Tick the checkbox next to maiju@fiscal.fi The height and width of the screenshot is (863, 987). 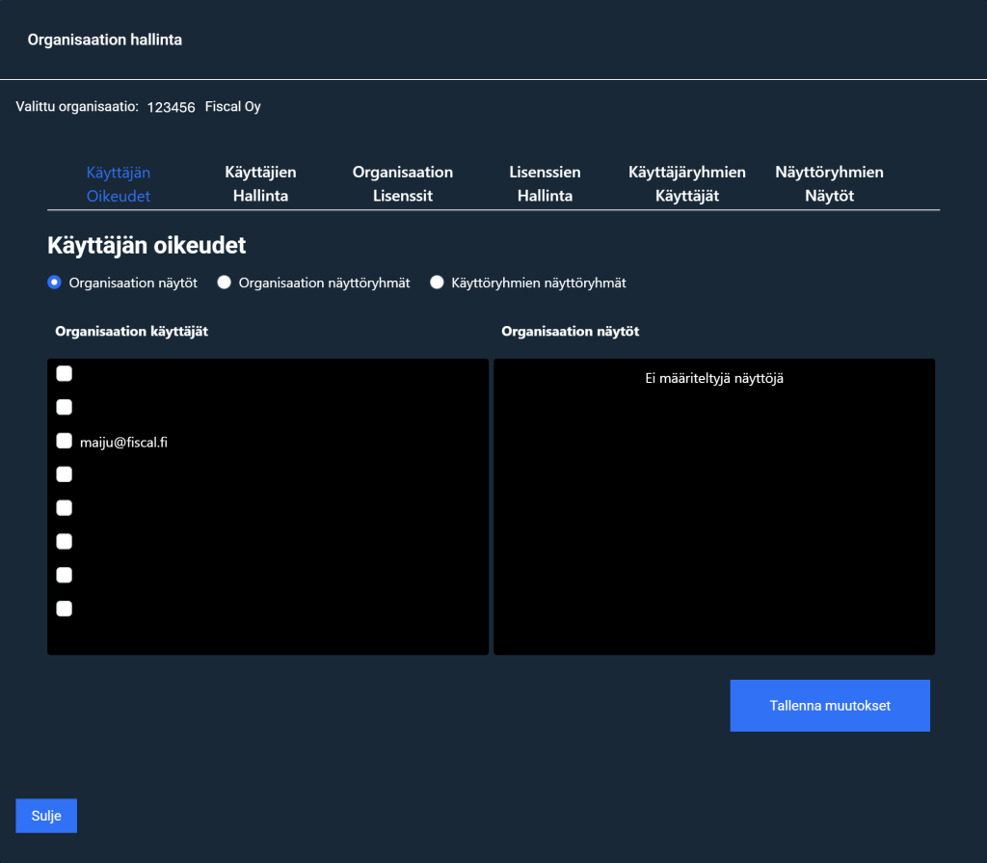tap(65, 441)
